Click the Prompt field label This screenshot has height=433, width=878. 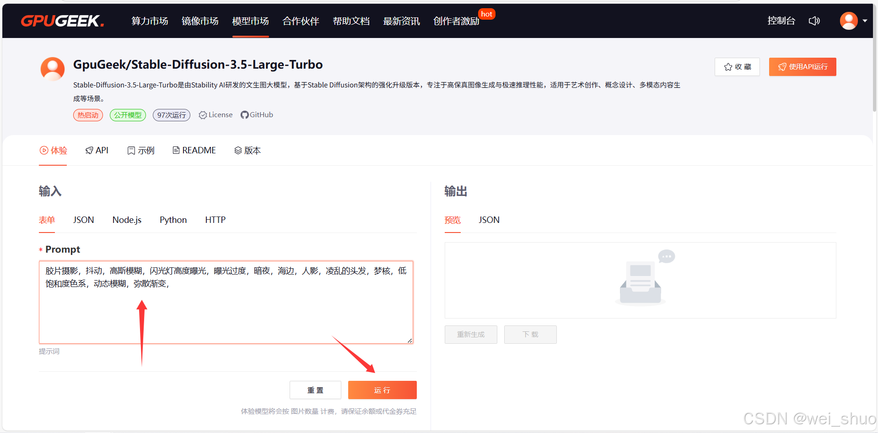click(63, 249)
